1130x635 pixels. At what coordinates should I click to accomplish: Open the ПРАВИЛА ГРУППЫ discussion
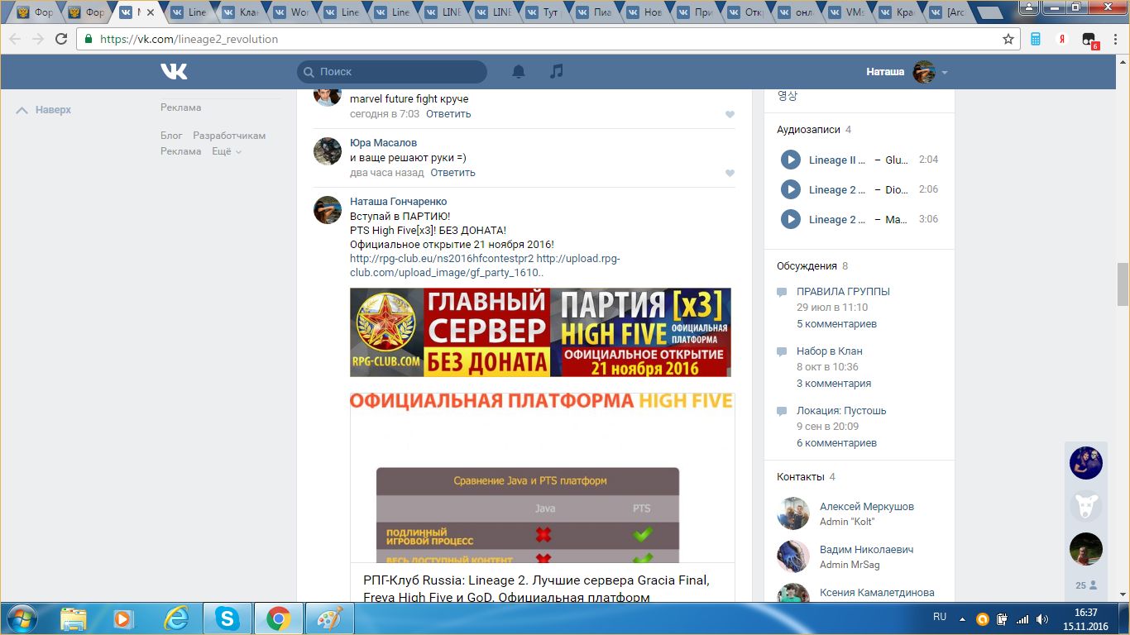click(843, 292)
